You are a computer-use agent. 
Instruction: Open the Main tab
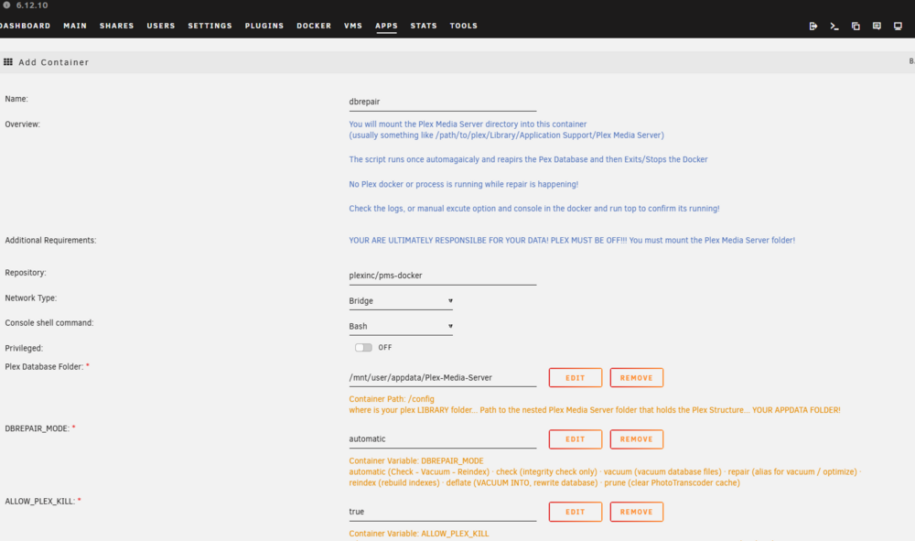75,26
